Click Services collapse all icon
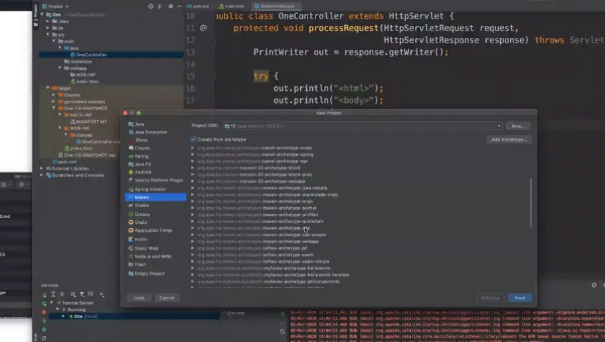 tap(62, 295)
